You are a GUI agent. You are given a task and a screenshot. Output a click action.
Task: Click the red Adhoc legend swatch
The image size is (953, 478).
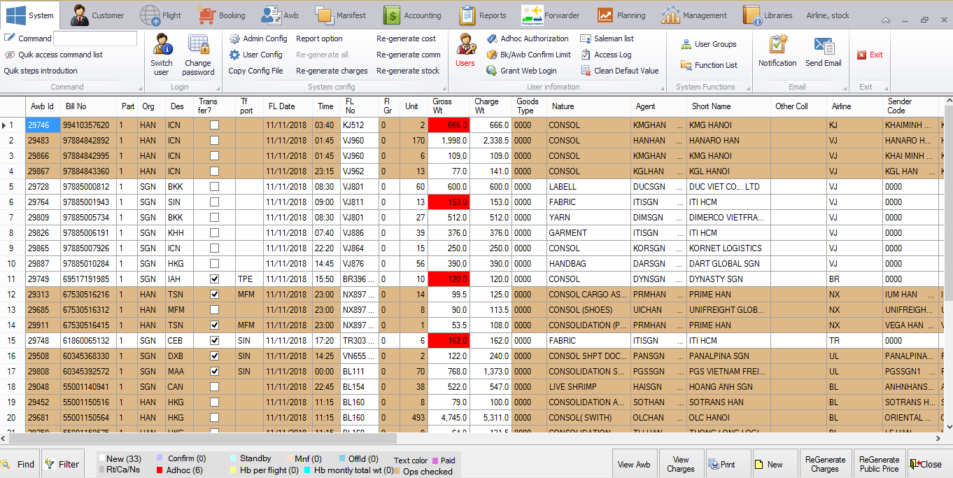[x=160, y=470]
